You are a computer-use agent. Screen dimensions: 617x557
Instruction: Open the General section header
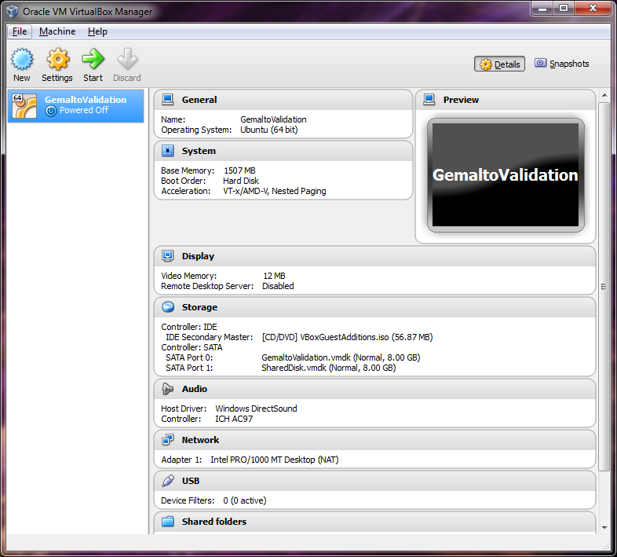199,100
